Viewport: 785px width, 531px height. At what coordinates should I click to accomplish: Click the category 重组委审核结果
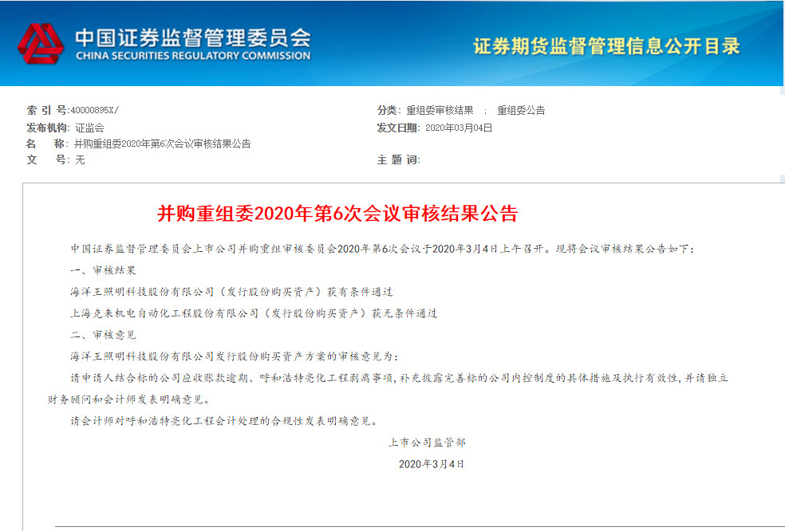coord(440,110)
